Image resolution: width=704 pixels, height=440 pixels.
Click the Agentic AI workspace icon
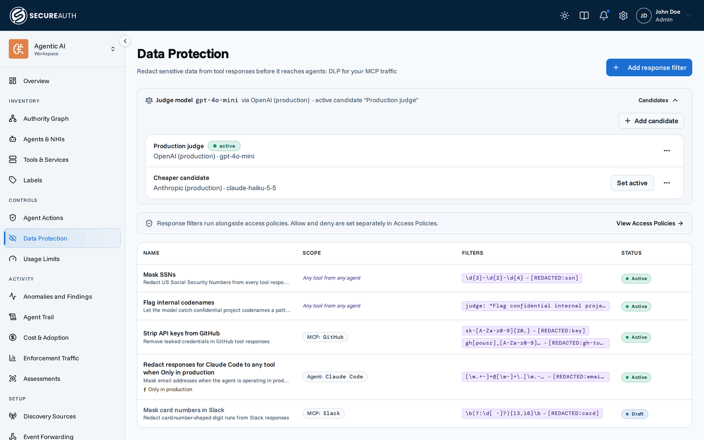tap(19, 49)
